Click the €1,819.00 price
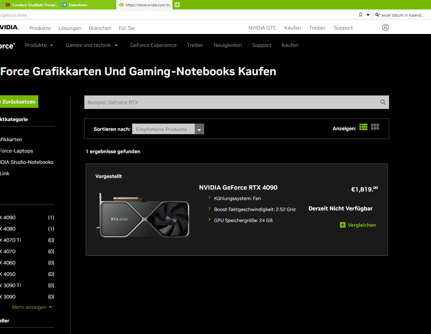Viewport: 431px width, 334px height. 364,189
